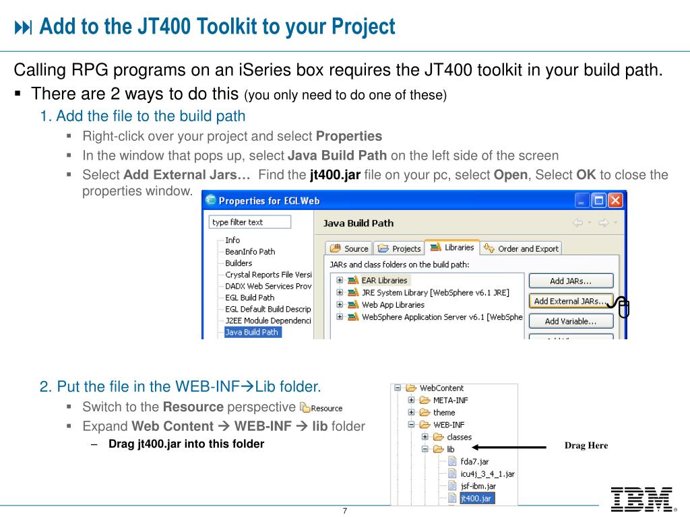Expand the classes folder
The image size is (690, 517).
click(425, 436)
